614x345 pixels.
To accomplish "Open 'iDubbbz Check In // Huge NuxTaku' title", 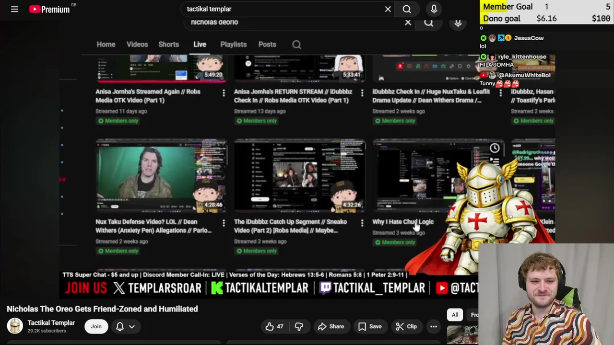I will point(431,96).
